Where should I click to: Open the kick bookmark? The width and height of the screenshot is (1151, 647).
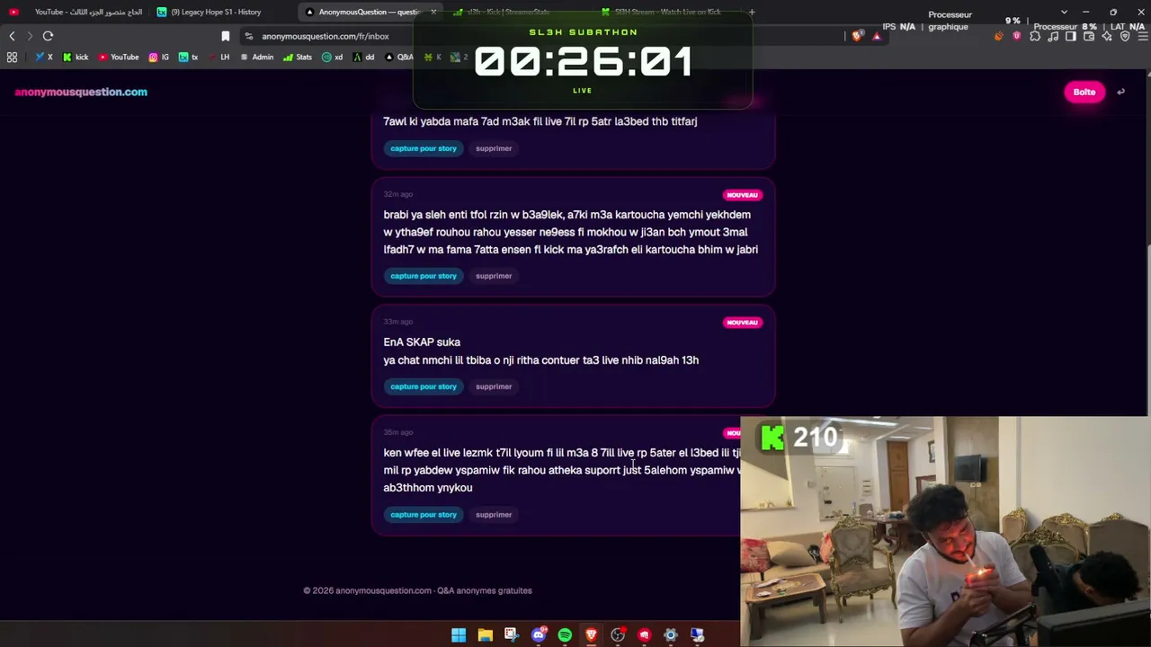(x=76, y=57)
